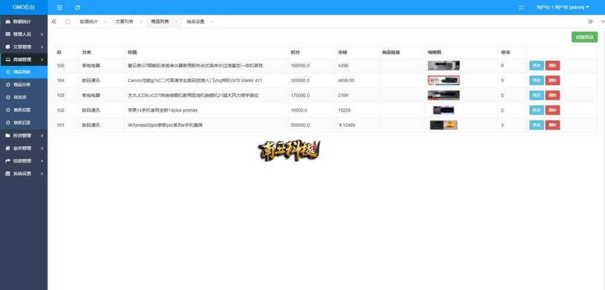The image size is (605, 290).
Task: Delete product ID 101 with red button
Action: [552, 124]
